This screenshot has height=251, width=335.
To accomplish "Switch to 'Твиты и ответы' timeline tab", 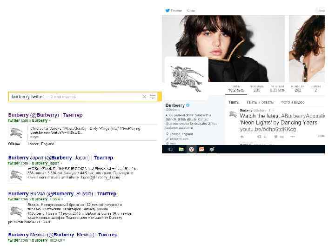I will coord(261,102).
